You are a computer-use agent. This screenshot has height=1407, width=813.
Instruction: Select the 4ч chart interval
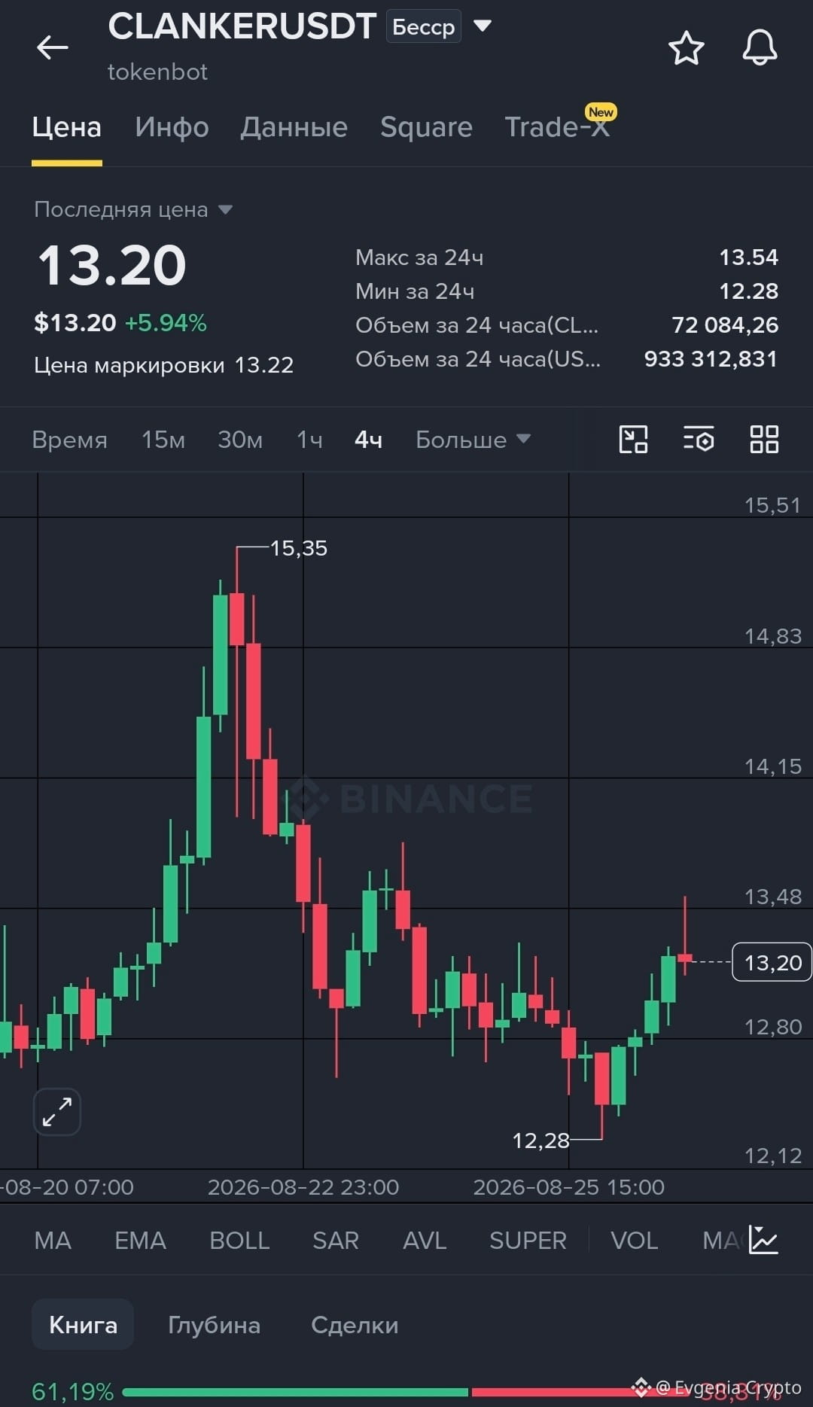click(368, 440)
